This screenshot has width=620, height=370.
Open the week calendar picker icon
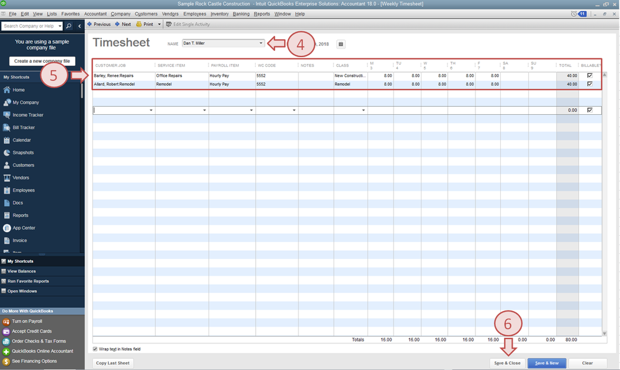pos(341,44)
